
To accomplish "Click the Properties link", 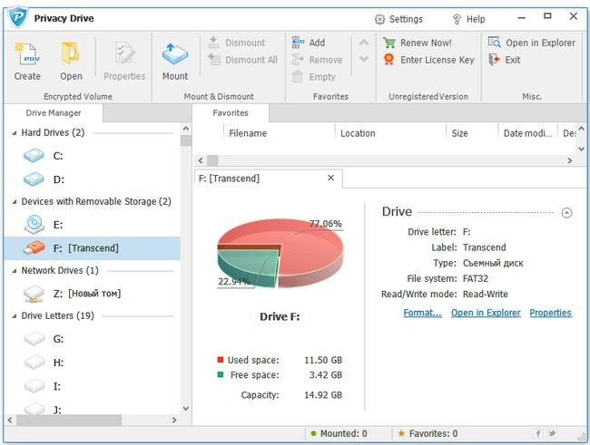I will pyautogui.click(x=550, y=313).
